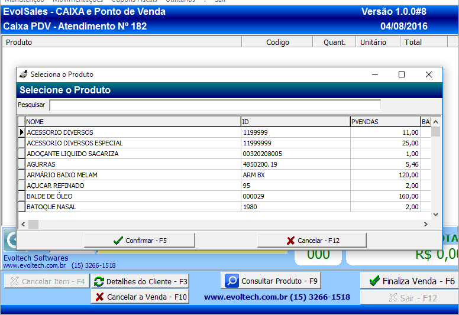
Task: Click the green check icon on Finaliza Venda
Action: point(374,281)
